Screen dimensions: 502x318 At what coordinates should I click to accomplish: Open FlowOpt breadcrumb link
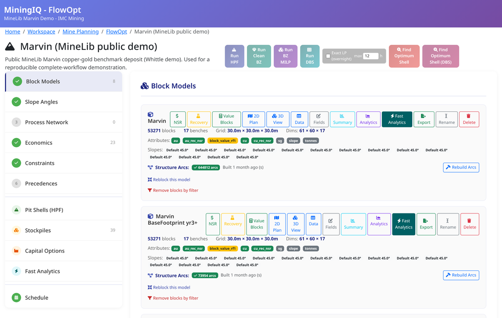pos(116,32)
